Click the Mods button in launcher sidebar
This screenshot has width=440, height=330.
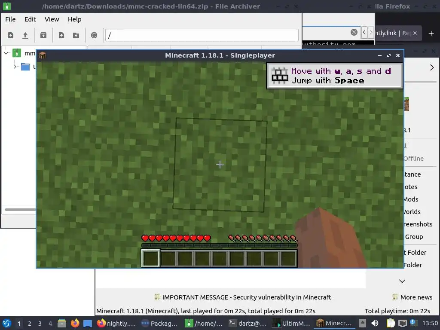coord(411,199)
